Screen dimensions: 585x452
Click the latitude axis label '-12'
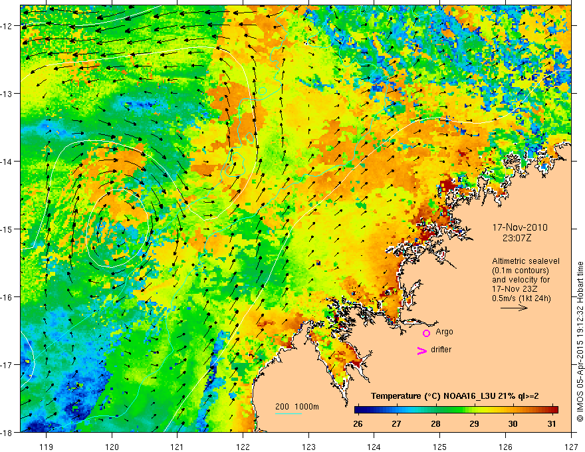coord(7,26)
